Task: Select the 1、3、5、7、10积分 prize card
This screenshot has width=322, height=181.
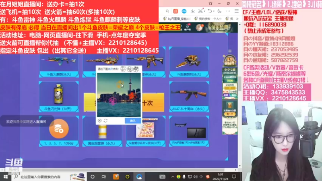Action: pos(59,131)
